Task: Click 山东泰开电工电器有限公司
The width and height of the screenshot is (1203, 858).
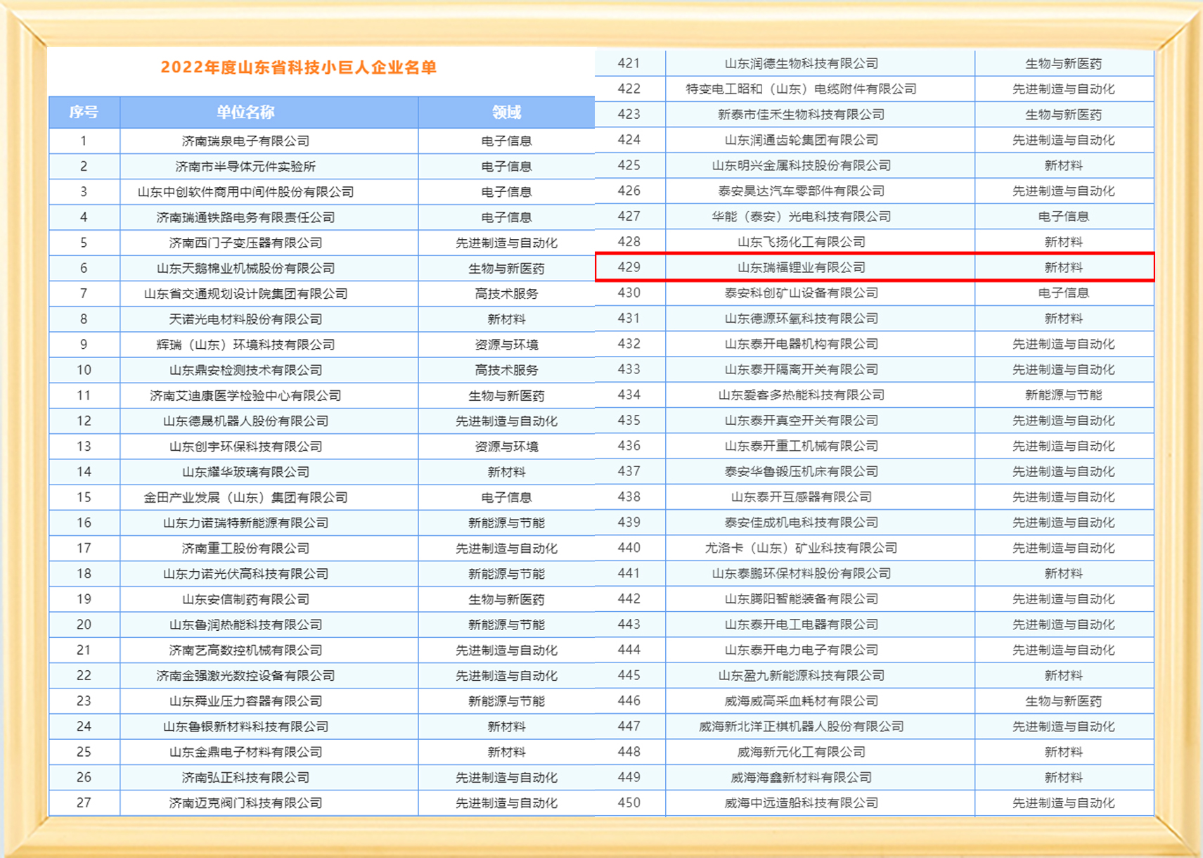Action: pos(801,624)
